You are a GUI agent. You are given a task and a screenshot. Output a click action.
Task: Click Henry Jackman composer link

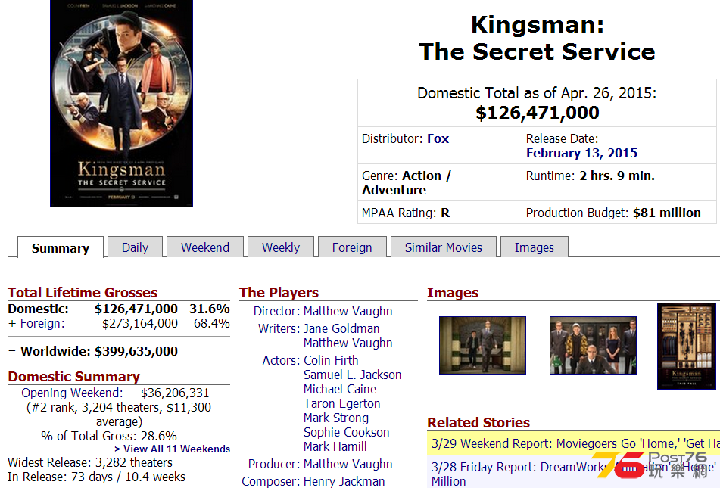(x=344, y=481)
